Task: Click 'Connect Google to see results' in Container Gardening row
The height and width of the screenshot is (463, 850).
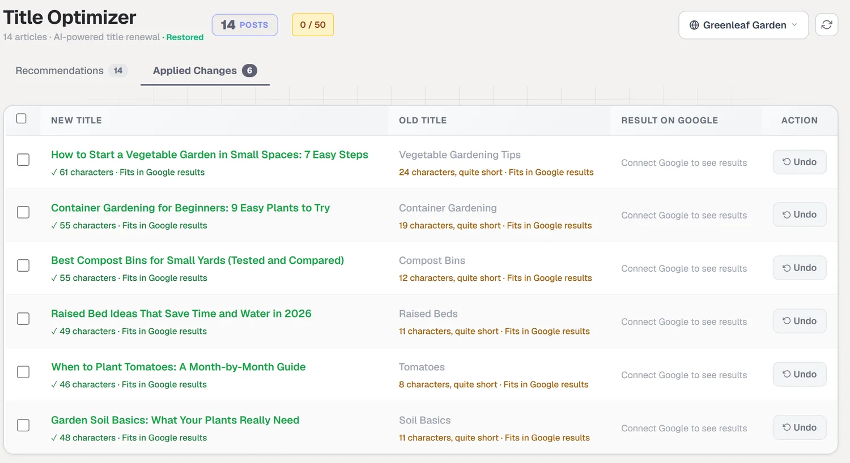Action: 684,215
